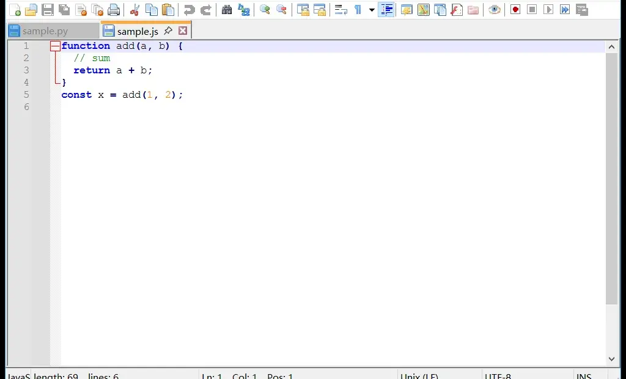Disable the highlighted indent guide button
The height and width of the screenshot is (379, 626).
(x=386, y=10)
